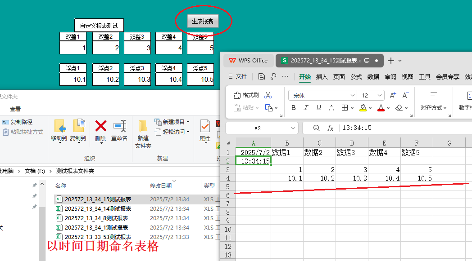Click the cut scissors icon in WPS

click(x=268, y=95)
